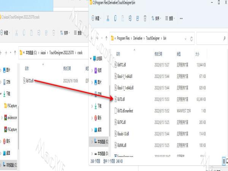Click Program Files in the breadcrumb
Viewport: 228px width, 171px height.
pyautogui.click(x=123, y=38)
